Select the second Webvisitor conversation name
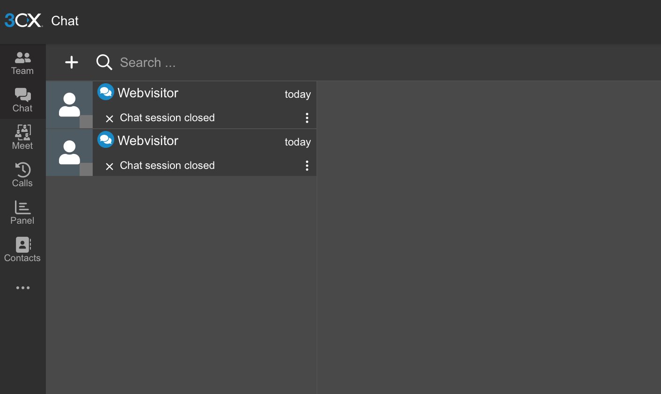 pyautogui.click(x=148, y=141)
